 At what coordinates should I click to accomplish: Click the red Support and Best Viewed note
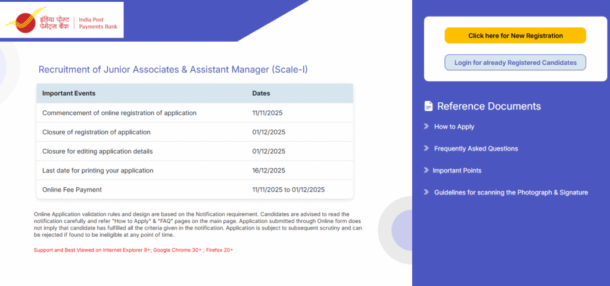click(133, 250)
